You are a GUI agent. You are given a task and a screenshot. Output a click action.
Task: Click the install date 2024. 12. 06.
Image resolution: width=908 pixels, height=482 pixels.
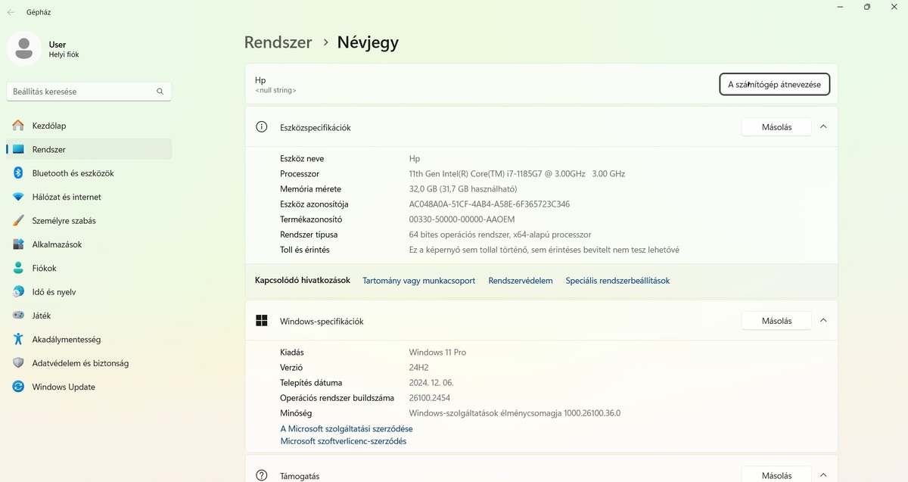(x=431, y=383)
